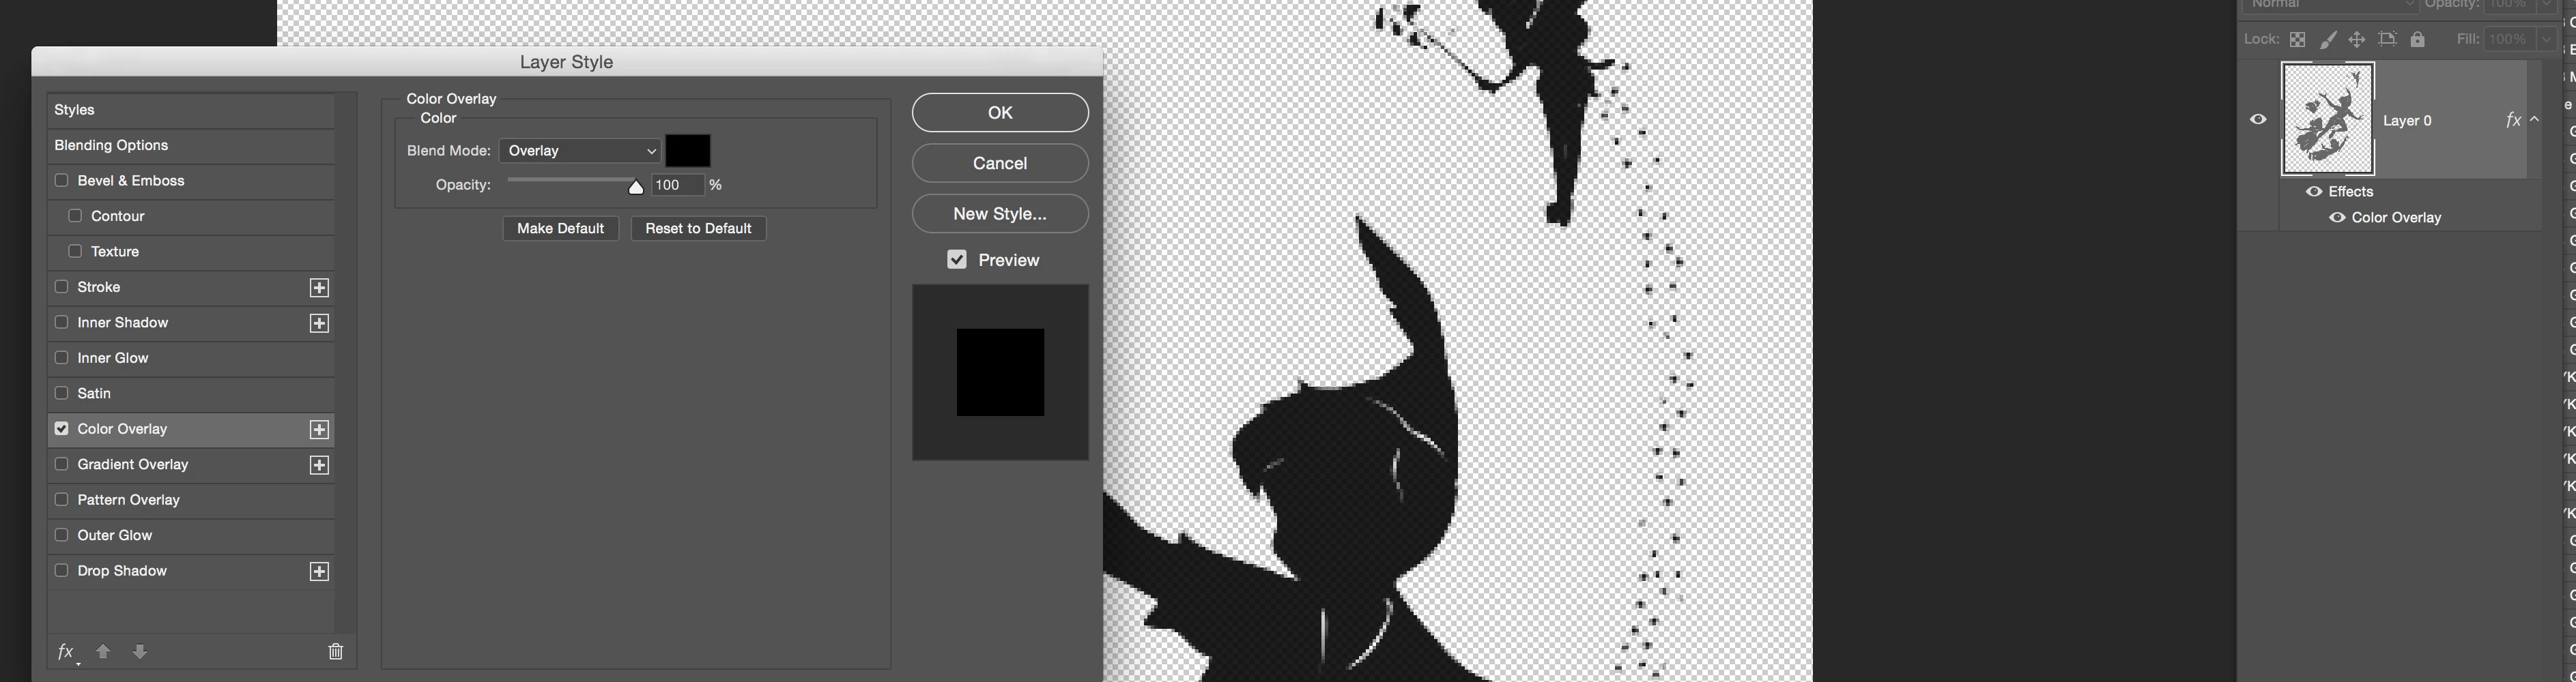Enable the Gradient Overlay checkbox
2576x682 pixels.
click(62, 464)
